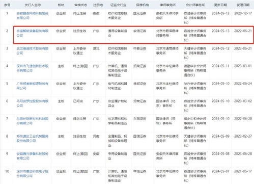Image resolution: width=254 pixels, height=184 pixels.
Task: Select the update date 2024-05-08
Action: (x=220, y=154)
